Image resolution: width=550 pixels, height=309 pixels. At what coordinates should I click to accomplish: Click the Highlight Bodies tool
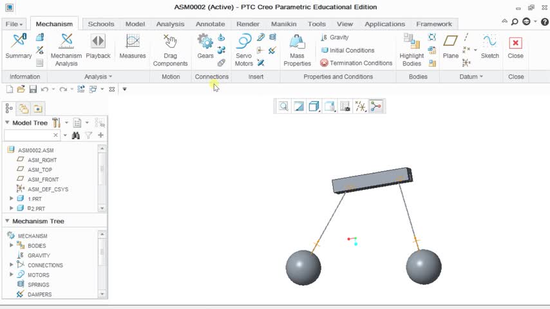pyautogui.click(x=412, y=50)
